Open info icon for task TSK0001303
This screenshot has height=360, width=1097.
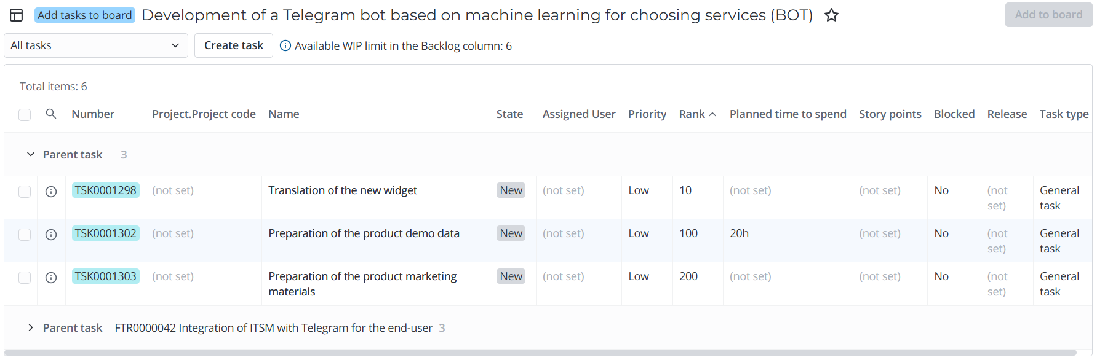coord(51,278)
